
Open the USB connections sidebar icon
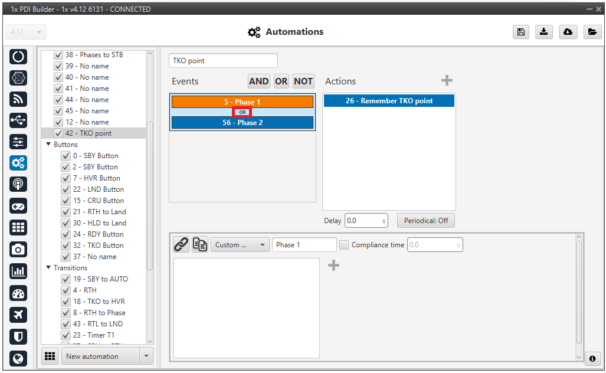(x=18, y=120)
